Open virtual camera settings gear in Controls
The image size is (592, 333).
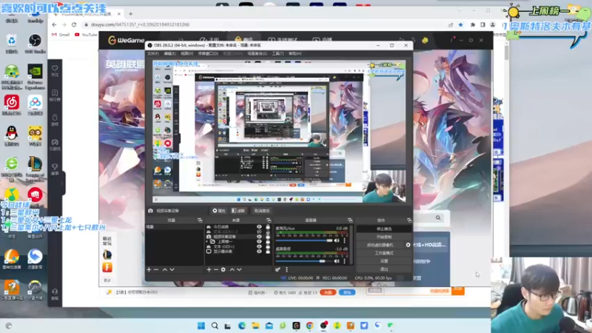point(408,245)
